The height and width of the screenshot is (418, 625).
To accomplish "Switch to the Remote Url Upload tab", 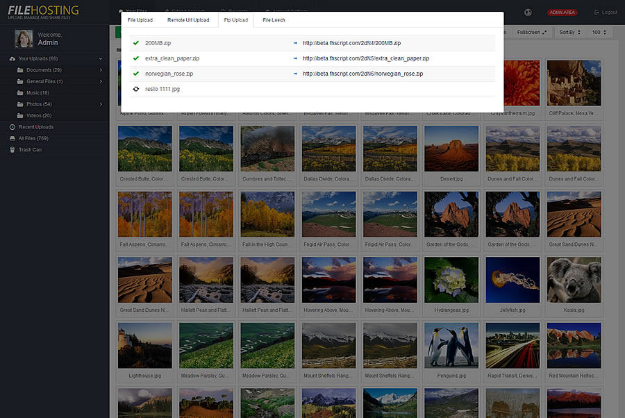I will (188, 20).
